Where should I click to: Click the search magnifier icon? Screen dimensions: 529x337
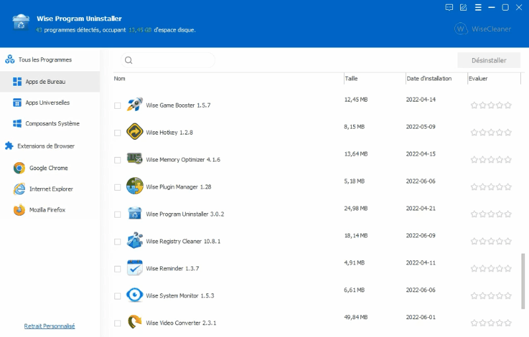[x=128, y=60]
